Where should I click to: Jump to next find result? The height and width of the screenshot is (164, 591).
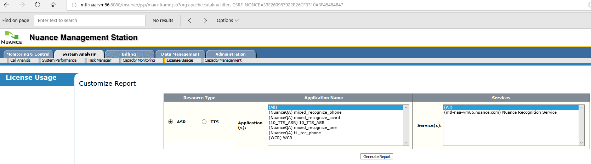(205, 21)
